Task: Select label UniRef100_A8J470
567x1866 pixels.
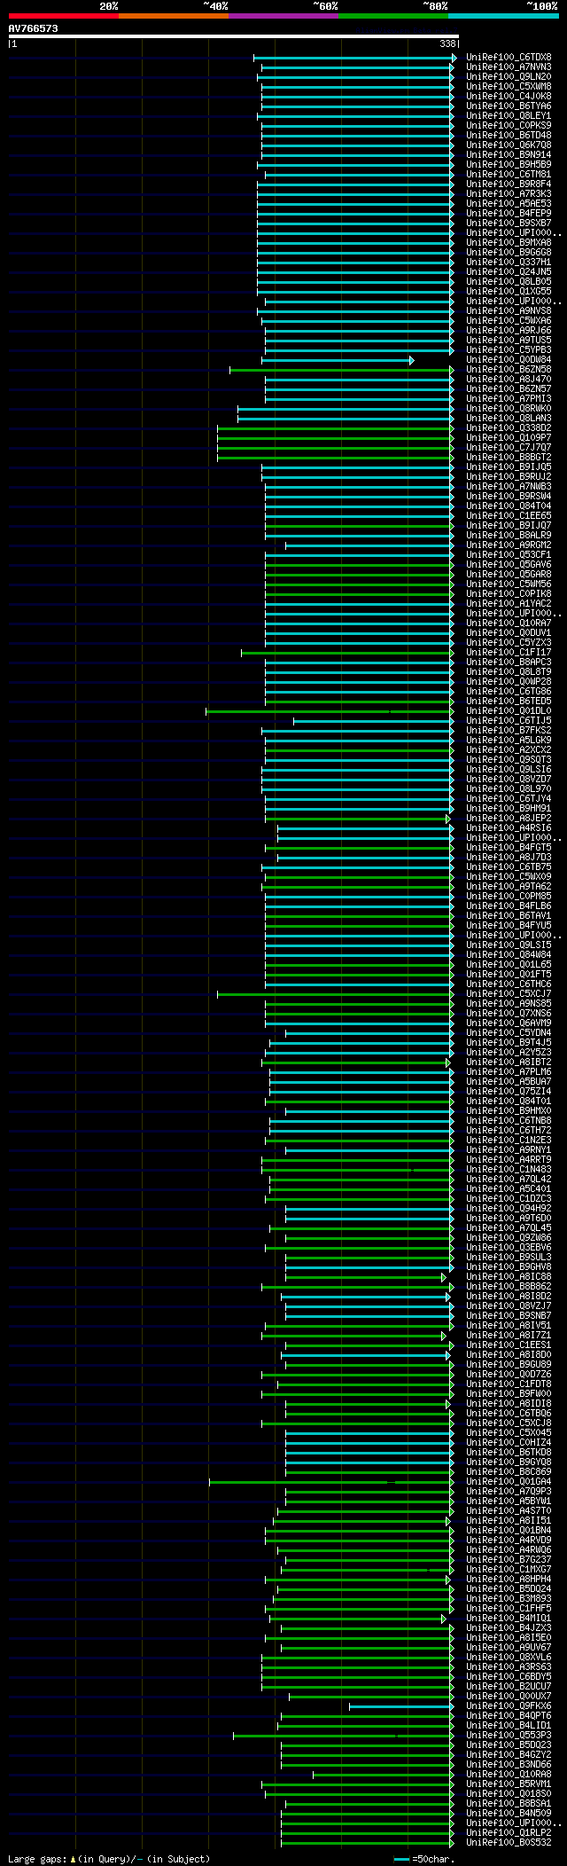Action: (509, 380)
